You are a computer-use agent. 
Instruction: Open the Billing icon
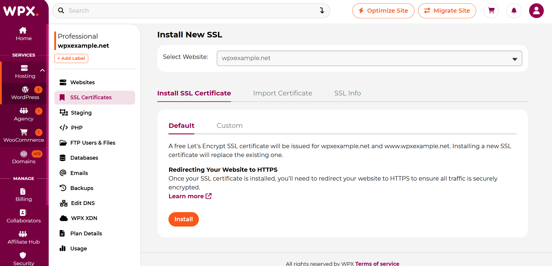pos(23,191)
